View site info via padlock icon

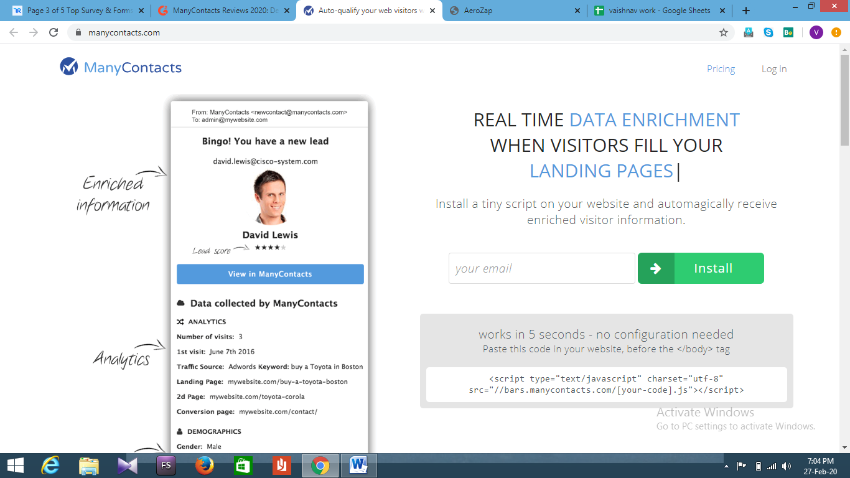78,32
